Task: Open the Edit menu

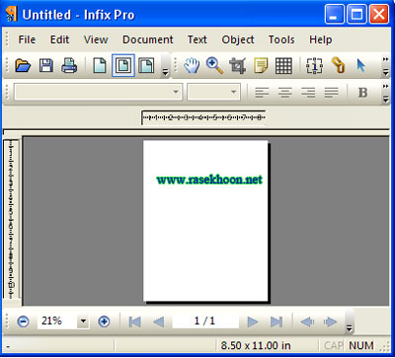Action: (x=59, y=39)
